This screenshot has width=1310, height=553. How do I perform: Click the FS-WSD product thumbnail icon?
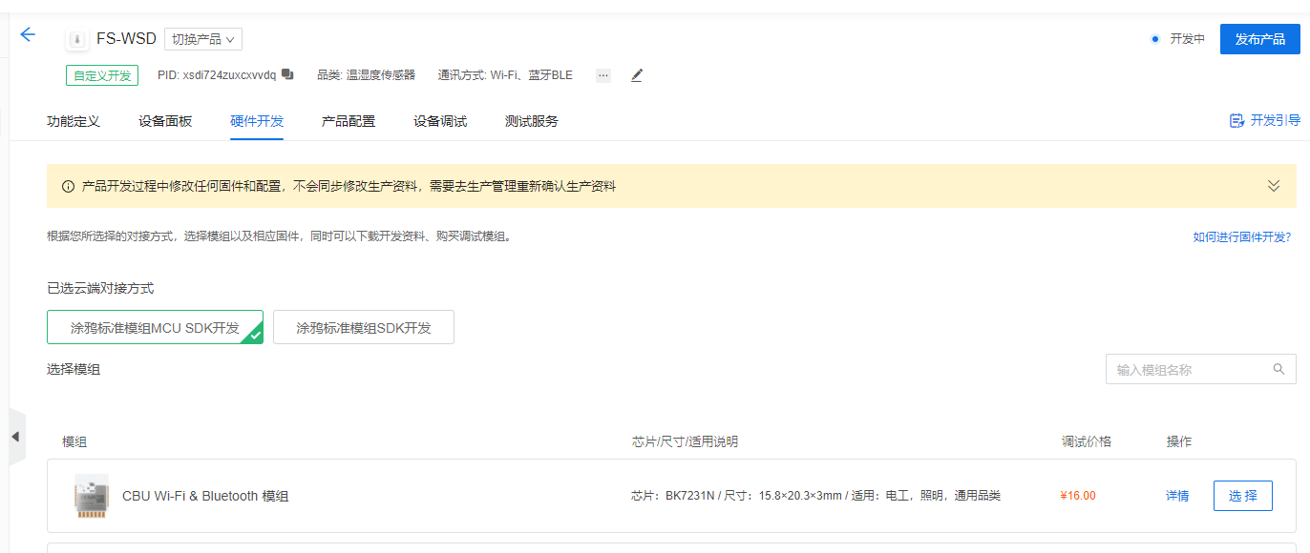(x=76, y=39)
